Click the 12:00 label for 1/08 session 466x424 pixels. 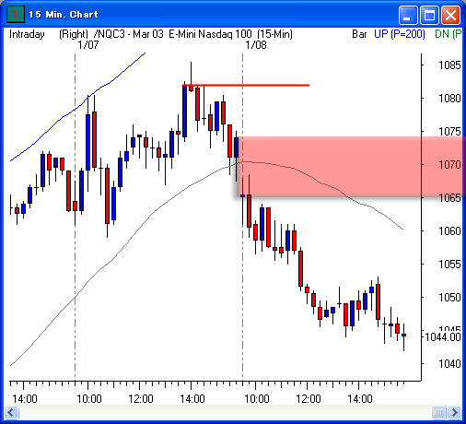pyautogui.click(x=308, y=399)
